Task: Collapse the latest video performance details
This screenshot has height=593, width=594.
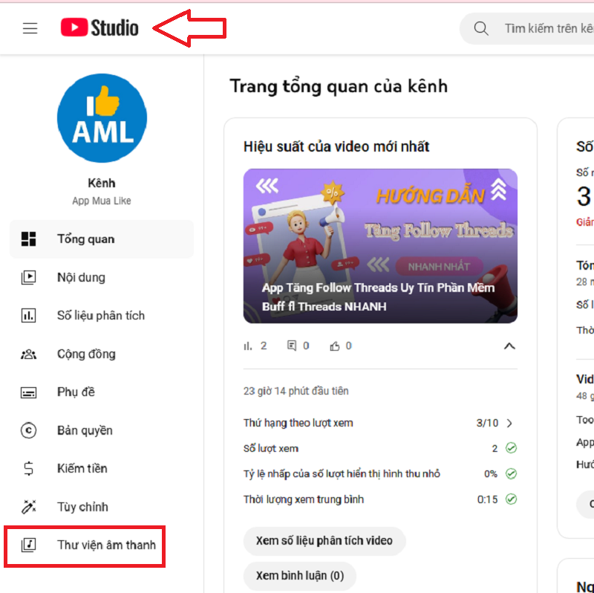Action: point(509,346)
